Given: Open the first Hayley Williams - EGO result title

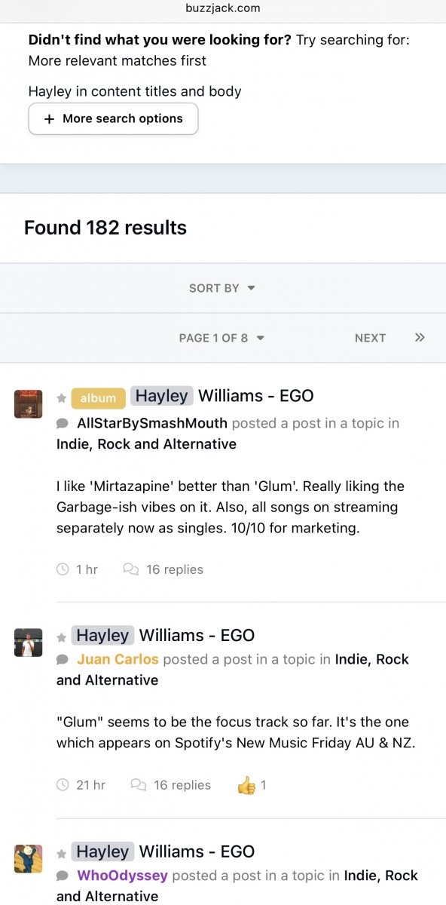Looking at the screenshot, I should click(222, 396).
